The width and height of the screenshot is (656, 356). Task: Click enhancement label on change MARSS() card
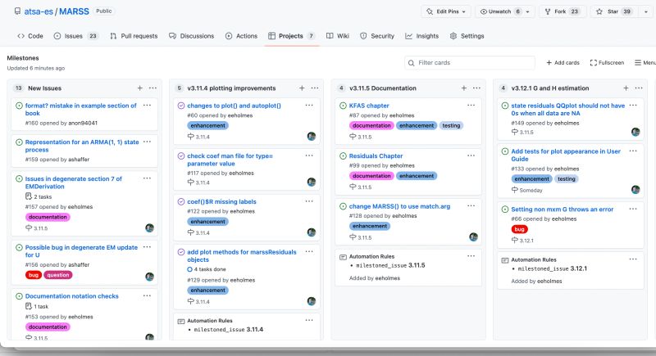(370, 226)
